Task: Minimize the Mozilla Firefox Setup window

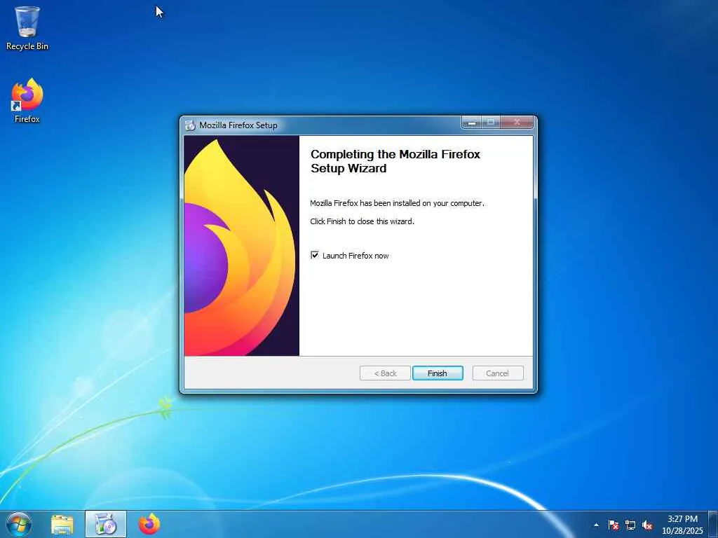Action: click(x=472, y=122)
